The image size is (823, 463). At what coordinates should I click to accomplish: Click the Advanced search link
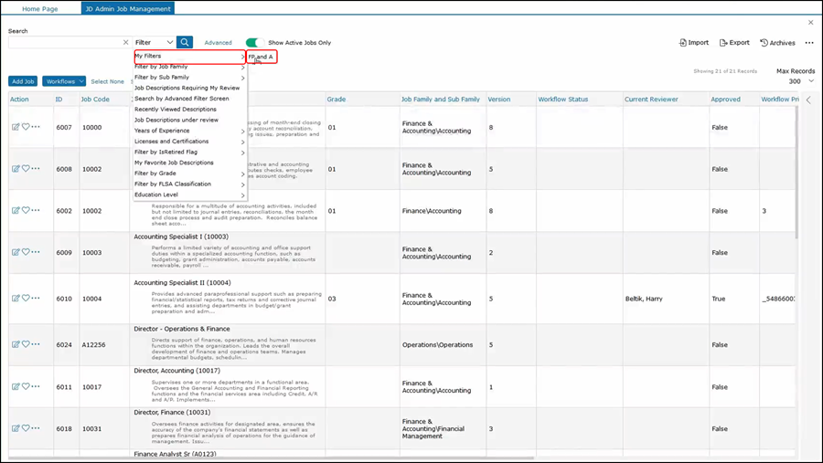[x=218, y=43]
